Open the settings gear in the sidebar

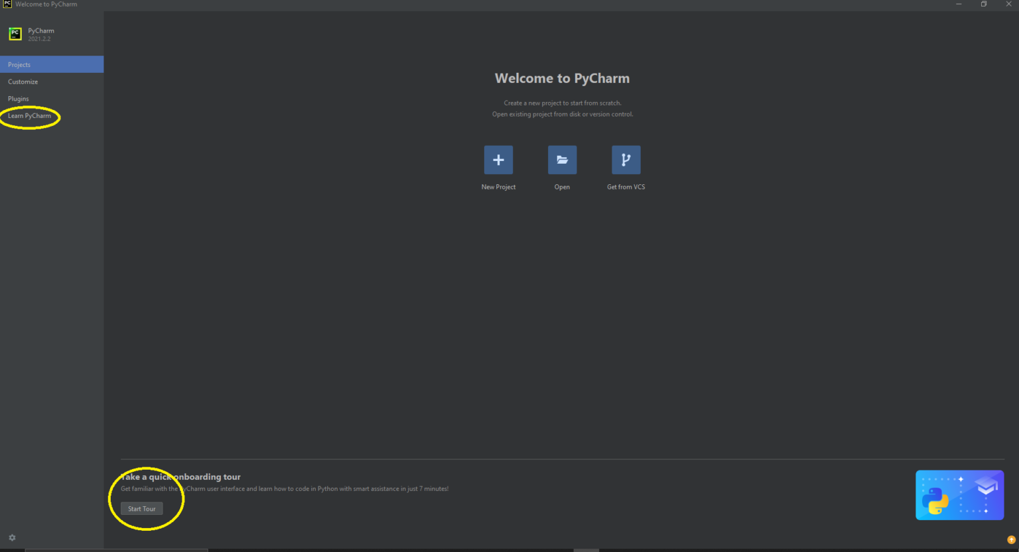click(x=12, y=537)
